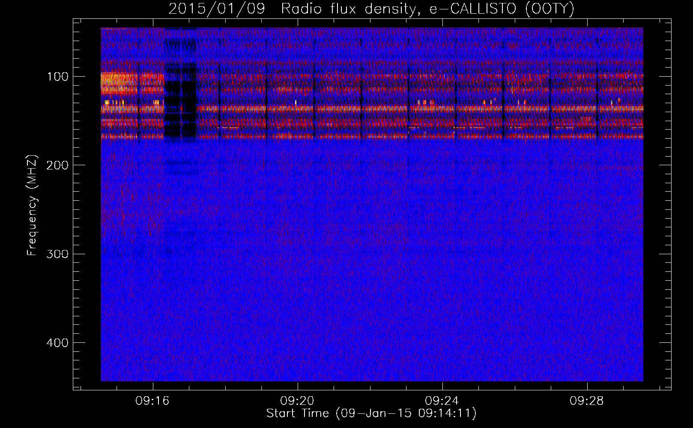Click the plot title '2015/01/09 Radio flux density, e-CALLISTO (OOTY)'

[x=371, y=9]
